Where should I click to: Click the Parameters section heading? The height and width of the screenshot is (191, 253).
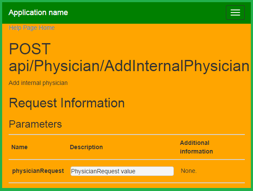pyautogui.click(x=35, y=124)
